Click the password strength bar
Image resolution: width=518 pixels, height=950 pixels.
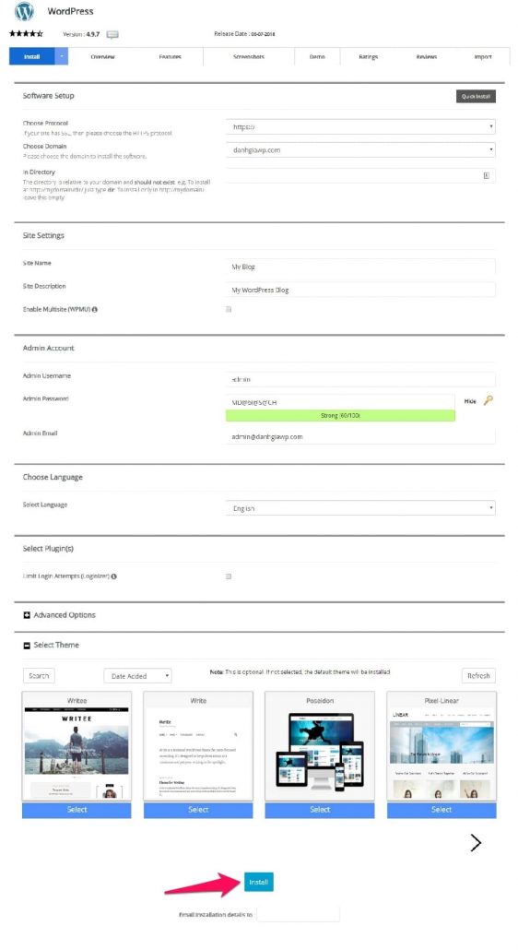[340, 416]
